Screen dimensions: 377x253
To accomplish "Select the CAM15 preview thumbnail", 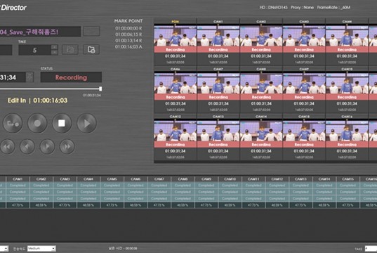I will (x=304, y=131).
